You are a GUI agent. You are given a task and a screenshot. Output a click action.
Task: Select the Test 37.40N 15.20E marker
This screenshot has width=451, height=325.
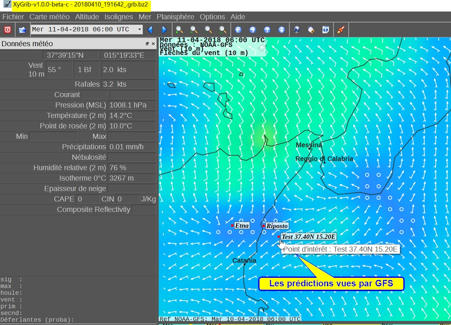pyautogui.click(x=308, y=237)
